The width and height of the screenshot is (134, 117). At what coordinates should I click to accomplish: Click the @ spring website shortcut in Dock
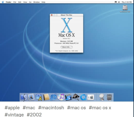tap(102, 97)
